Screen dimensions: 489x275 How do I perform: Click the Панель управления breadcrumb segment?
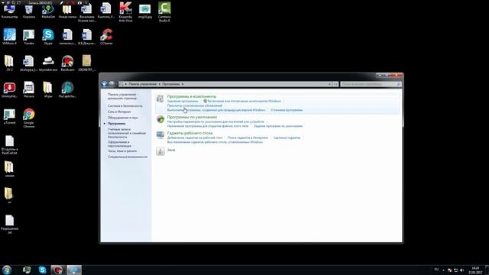click(x=143, y=84)
